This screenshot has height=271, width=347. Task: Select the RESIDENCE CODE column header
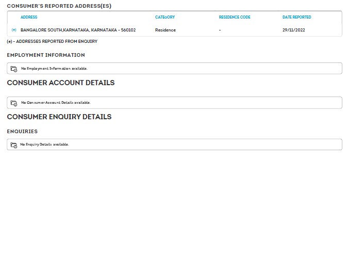coord(235,17)
